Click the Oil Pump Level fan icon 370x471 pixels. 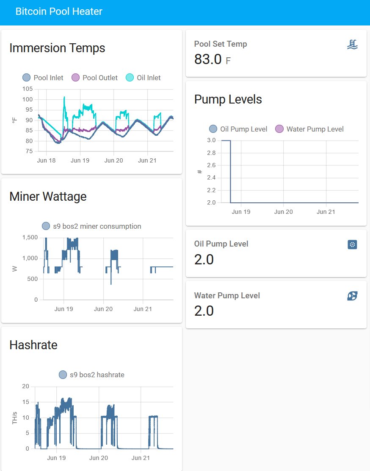[352, 244]
